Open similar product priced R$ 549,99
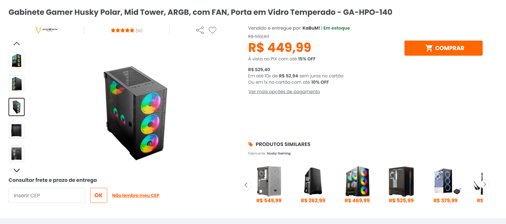 (269, 185)
